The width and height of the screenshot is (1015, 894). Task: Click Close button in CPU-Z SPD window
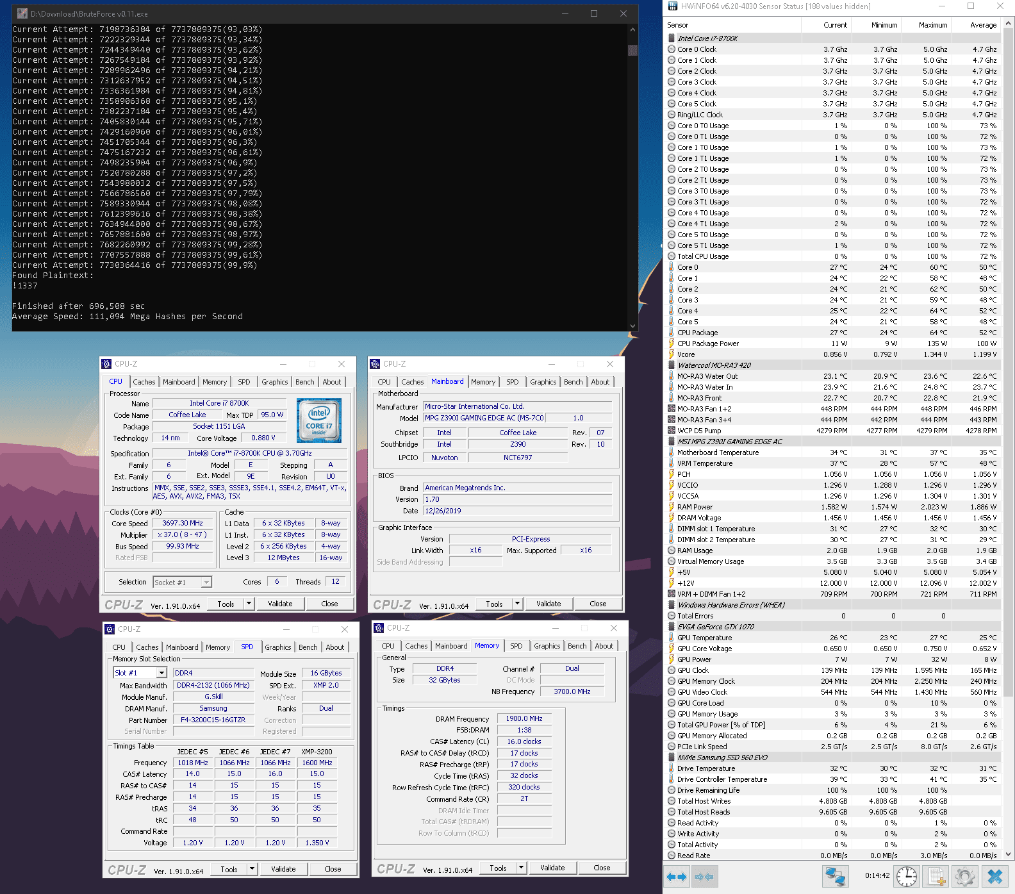[x=333, y=869]
